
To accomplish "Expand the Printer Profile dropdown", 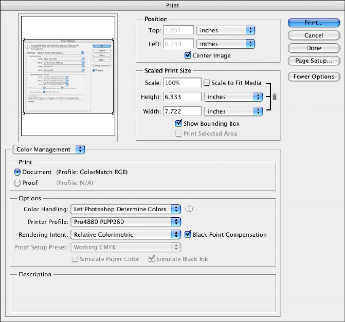I will pyautogui.click(x=126, y=222).
